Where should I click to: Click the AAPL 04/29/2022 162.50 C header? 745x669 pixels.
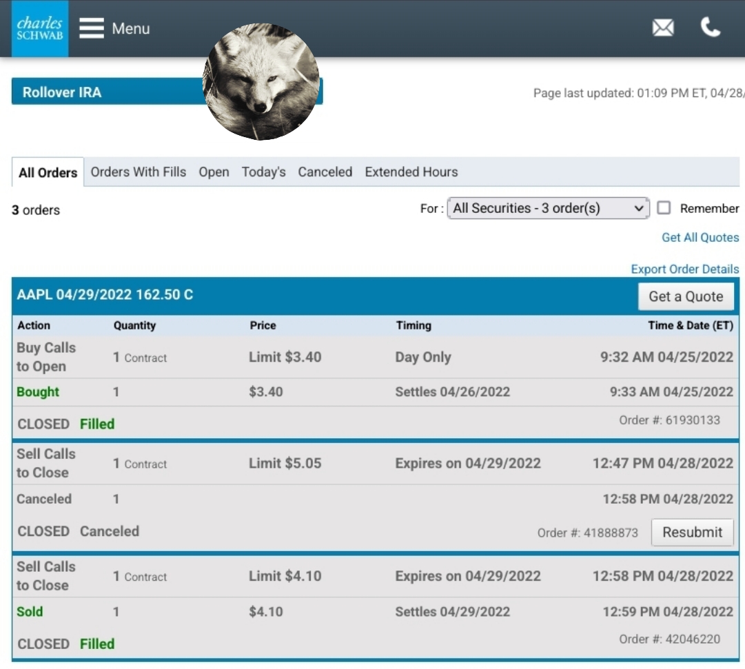coord(105,296)
